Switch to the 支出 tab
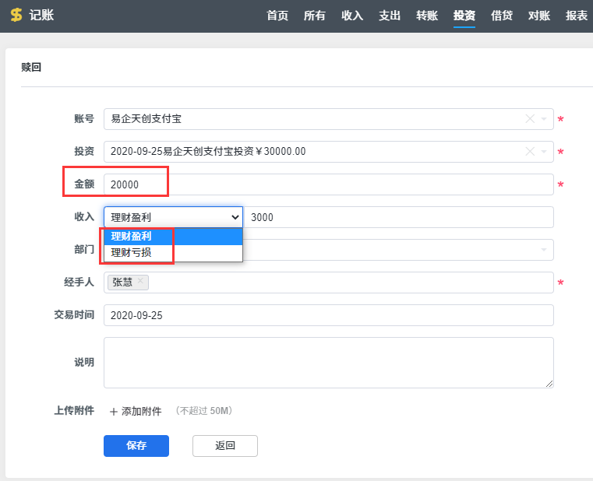 [x=390, y=16]
